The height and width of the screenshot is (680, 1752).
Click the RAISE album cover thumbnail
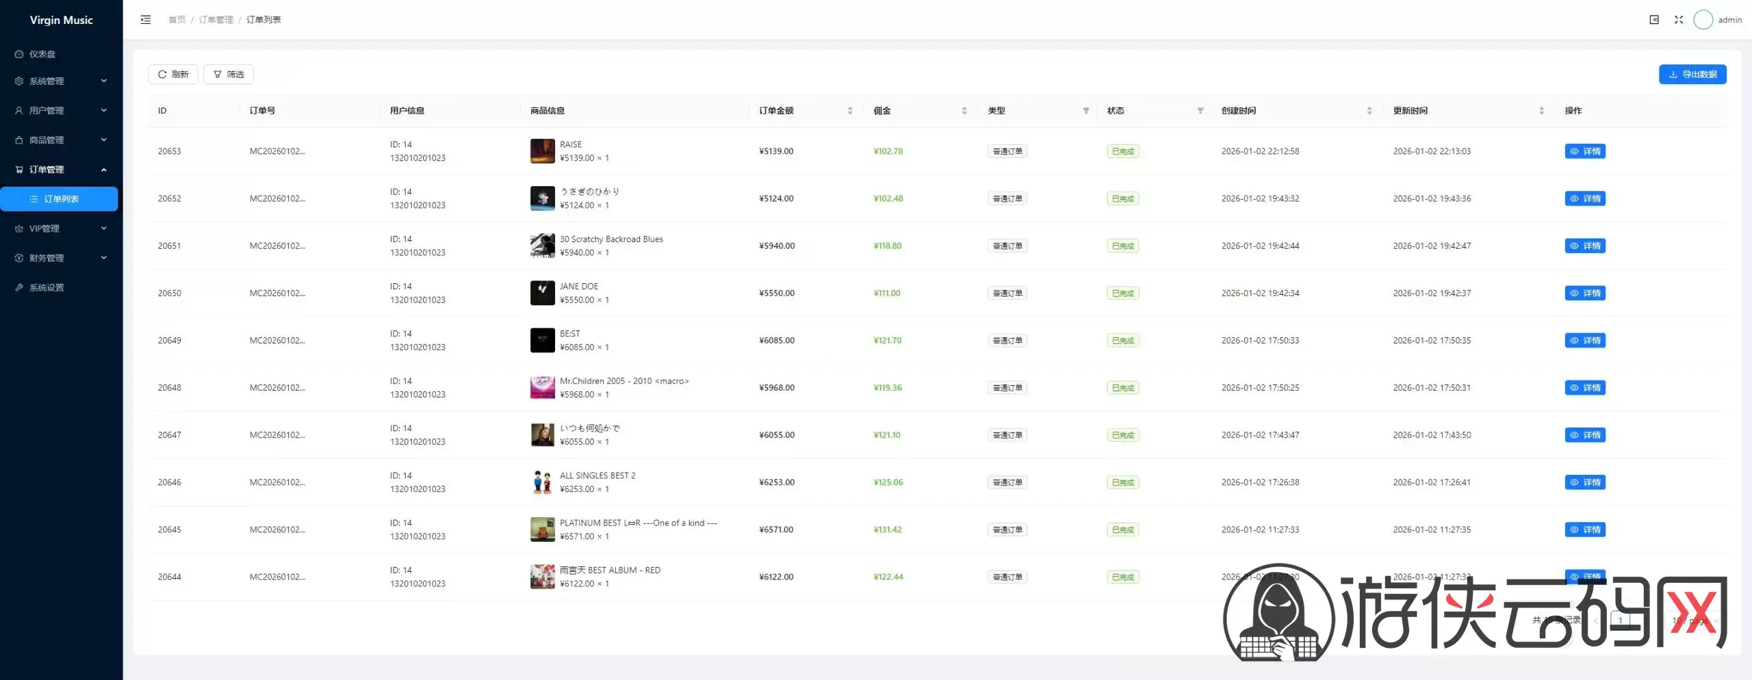[x=542, y=151]
